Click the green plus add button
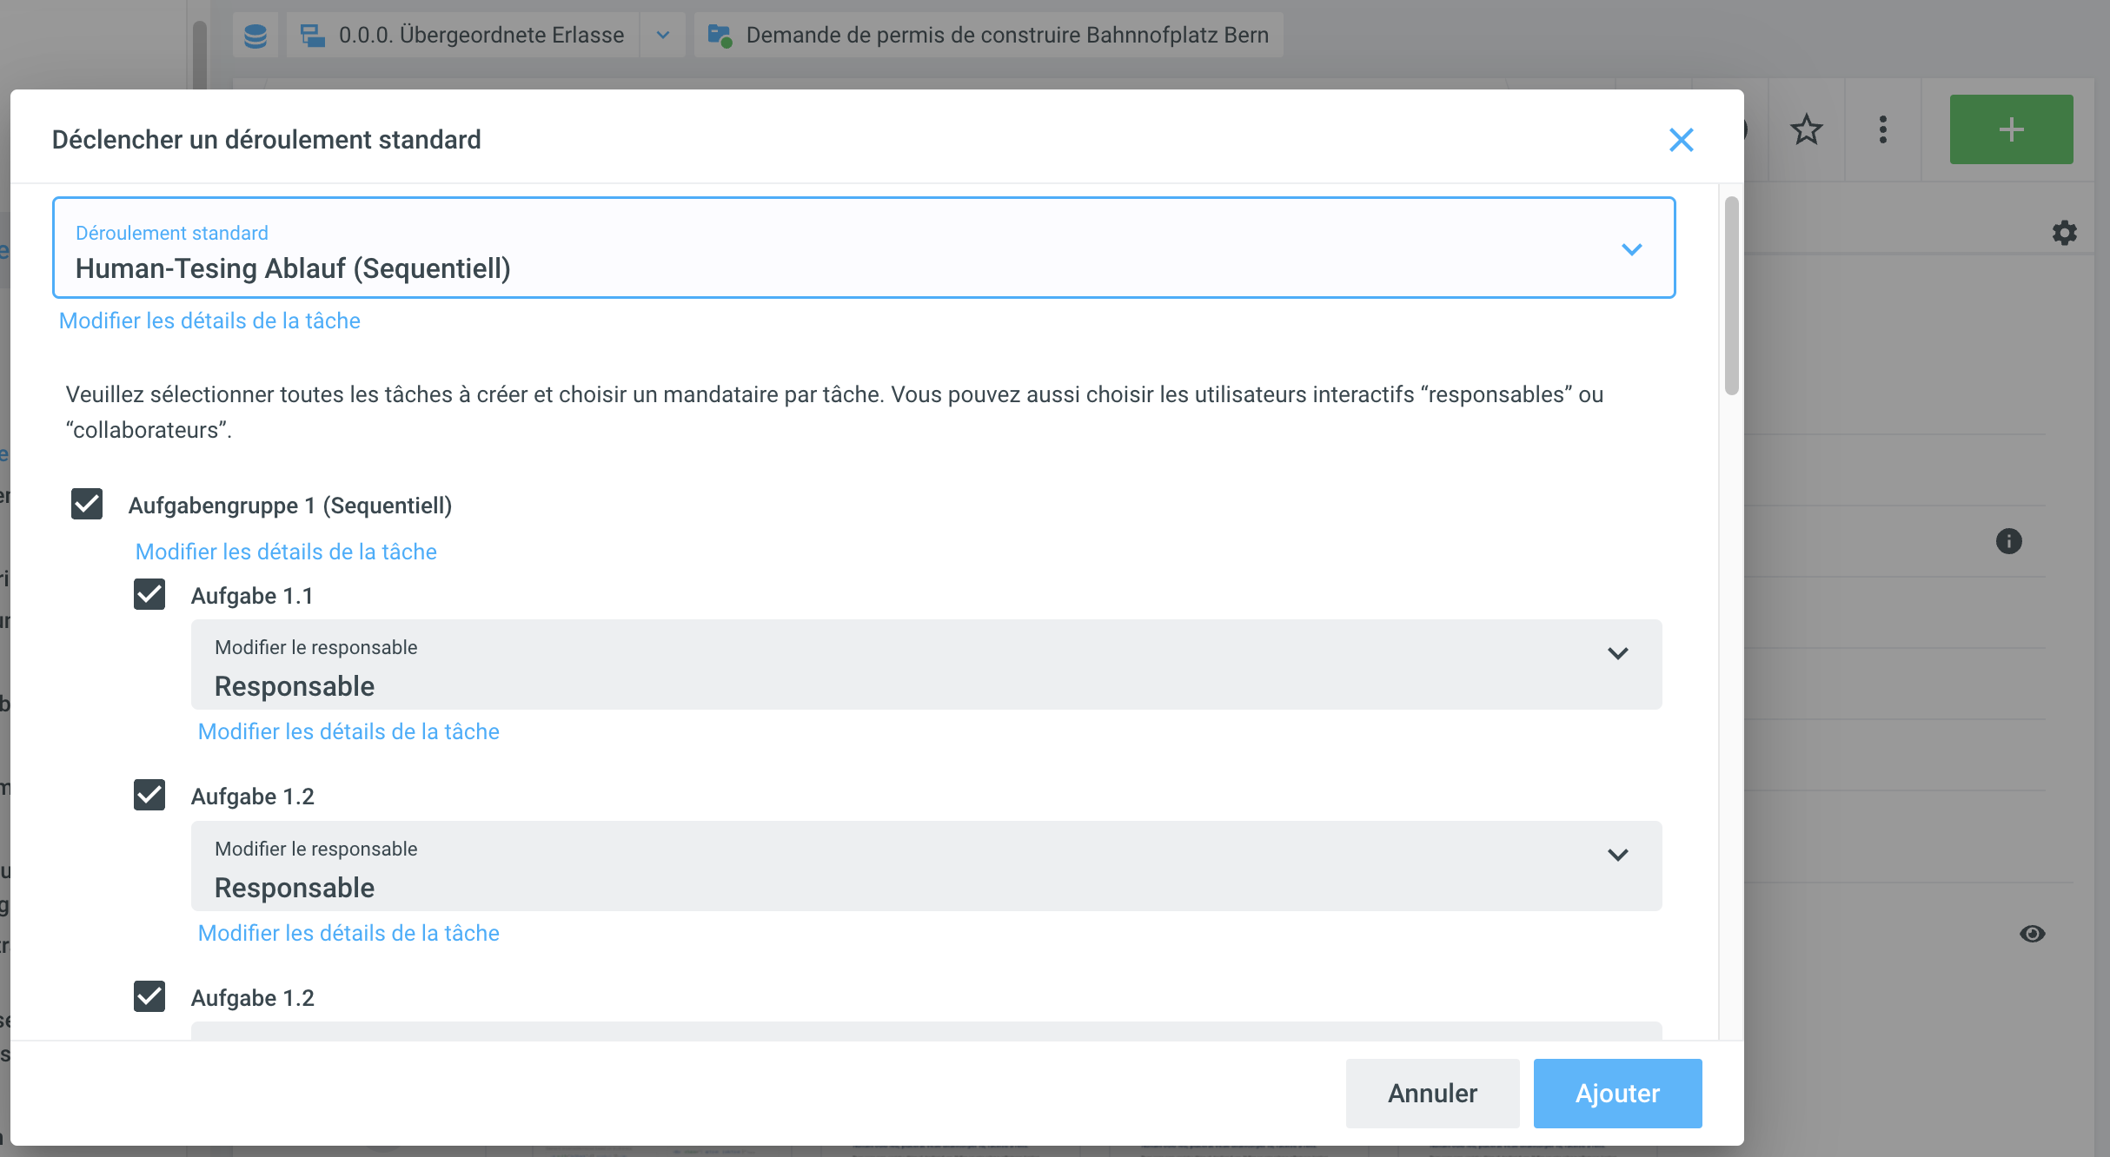 click(2011, 130)
